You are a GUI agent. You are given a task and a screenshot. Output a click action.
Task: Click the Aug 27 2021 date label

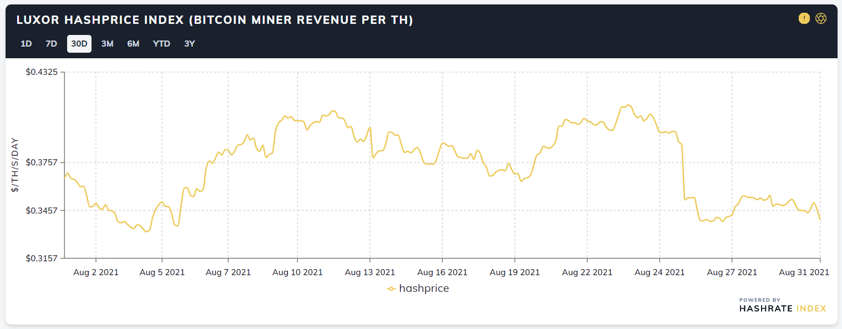coord(732,272)
